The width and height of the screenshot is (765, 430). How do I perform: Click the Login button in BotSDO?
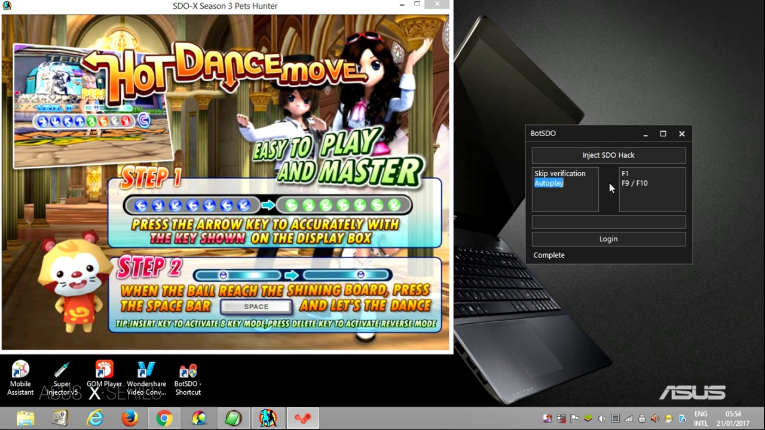(x=608, y=239)
